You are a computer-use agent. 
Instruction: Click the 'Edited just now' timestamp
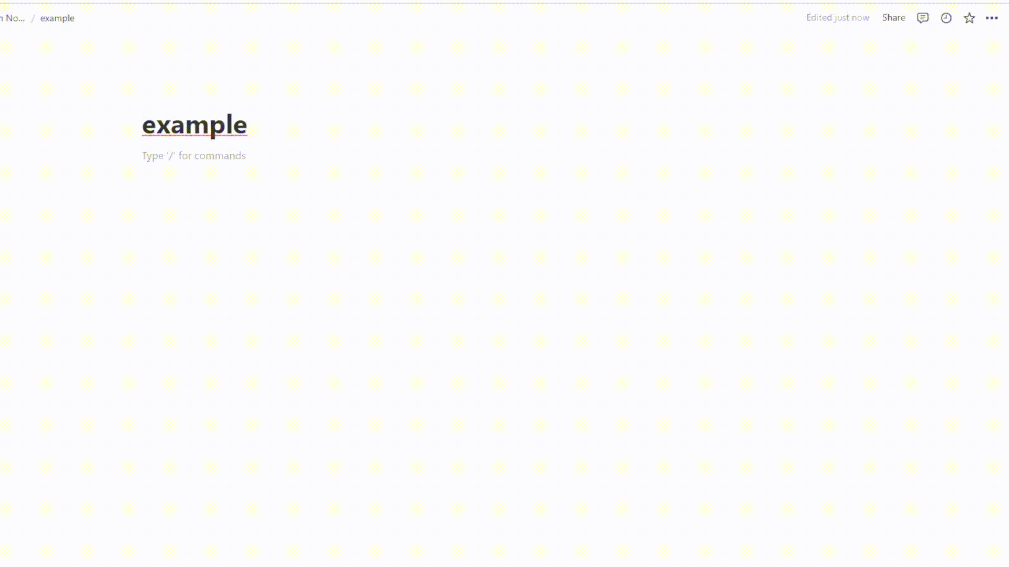(838, 17)
